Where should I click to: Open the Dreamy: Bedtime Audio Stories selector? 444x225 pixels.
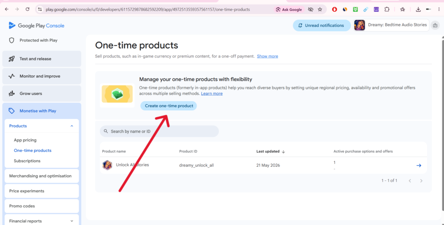[x=392, y=25]
